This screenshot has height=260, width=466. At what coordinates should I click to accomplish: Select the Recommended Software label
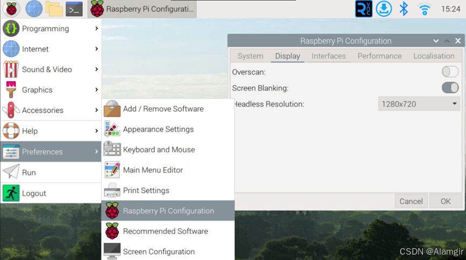point(165,231)
